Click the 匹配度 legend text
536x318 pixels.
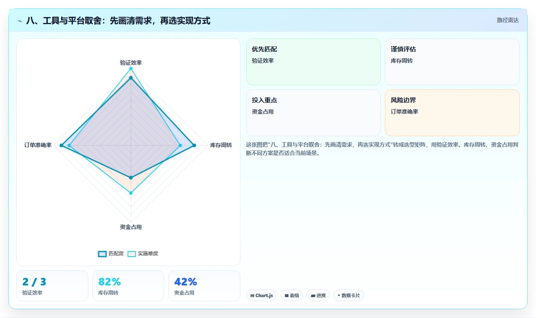pos(116,254)
